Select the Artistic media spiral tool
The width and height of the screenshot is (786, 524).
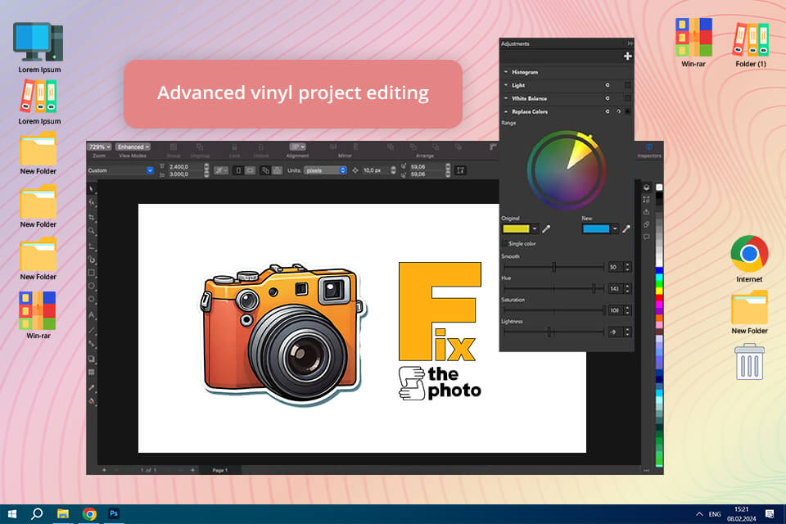click(91, 260)
